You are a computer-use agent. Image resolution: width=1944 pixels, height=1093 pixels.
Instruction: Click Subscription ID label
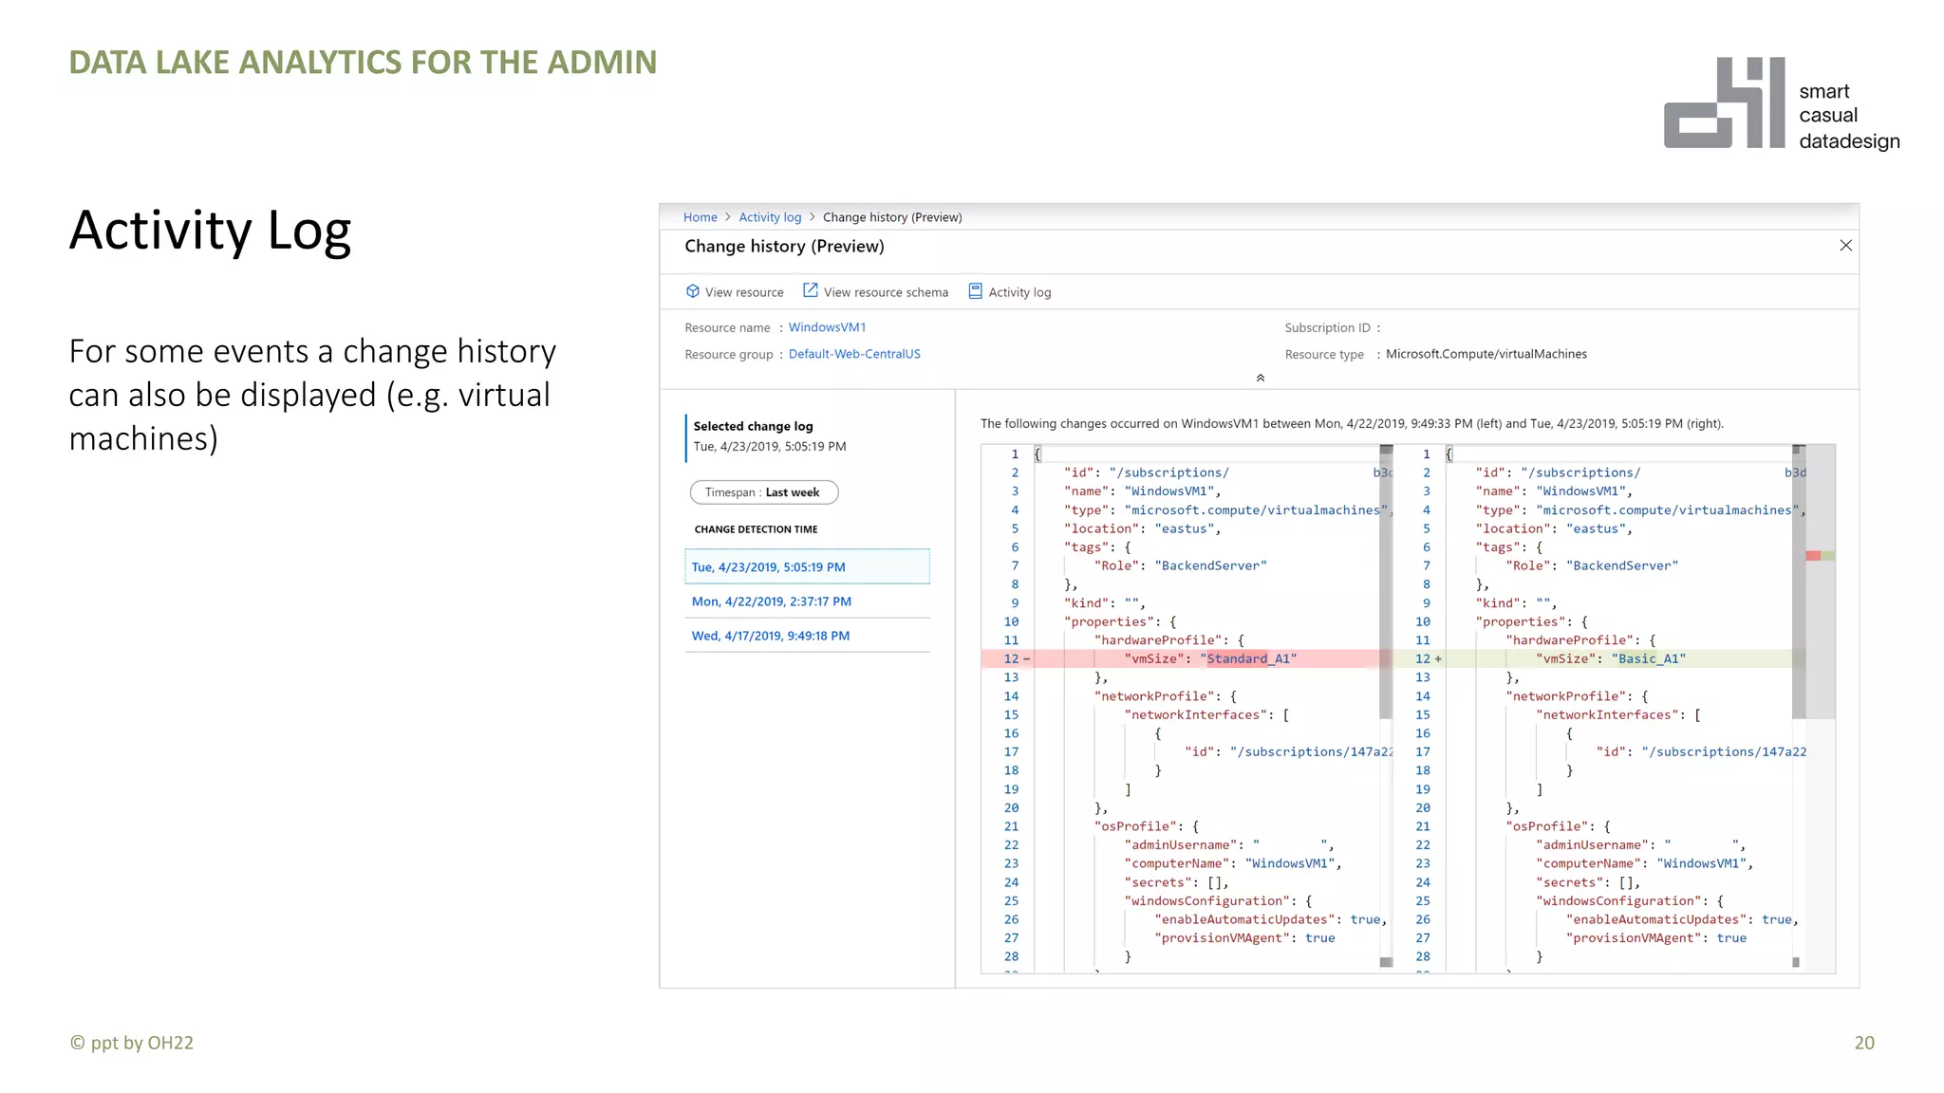point(1327,327)
